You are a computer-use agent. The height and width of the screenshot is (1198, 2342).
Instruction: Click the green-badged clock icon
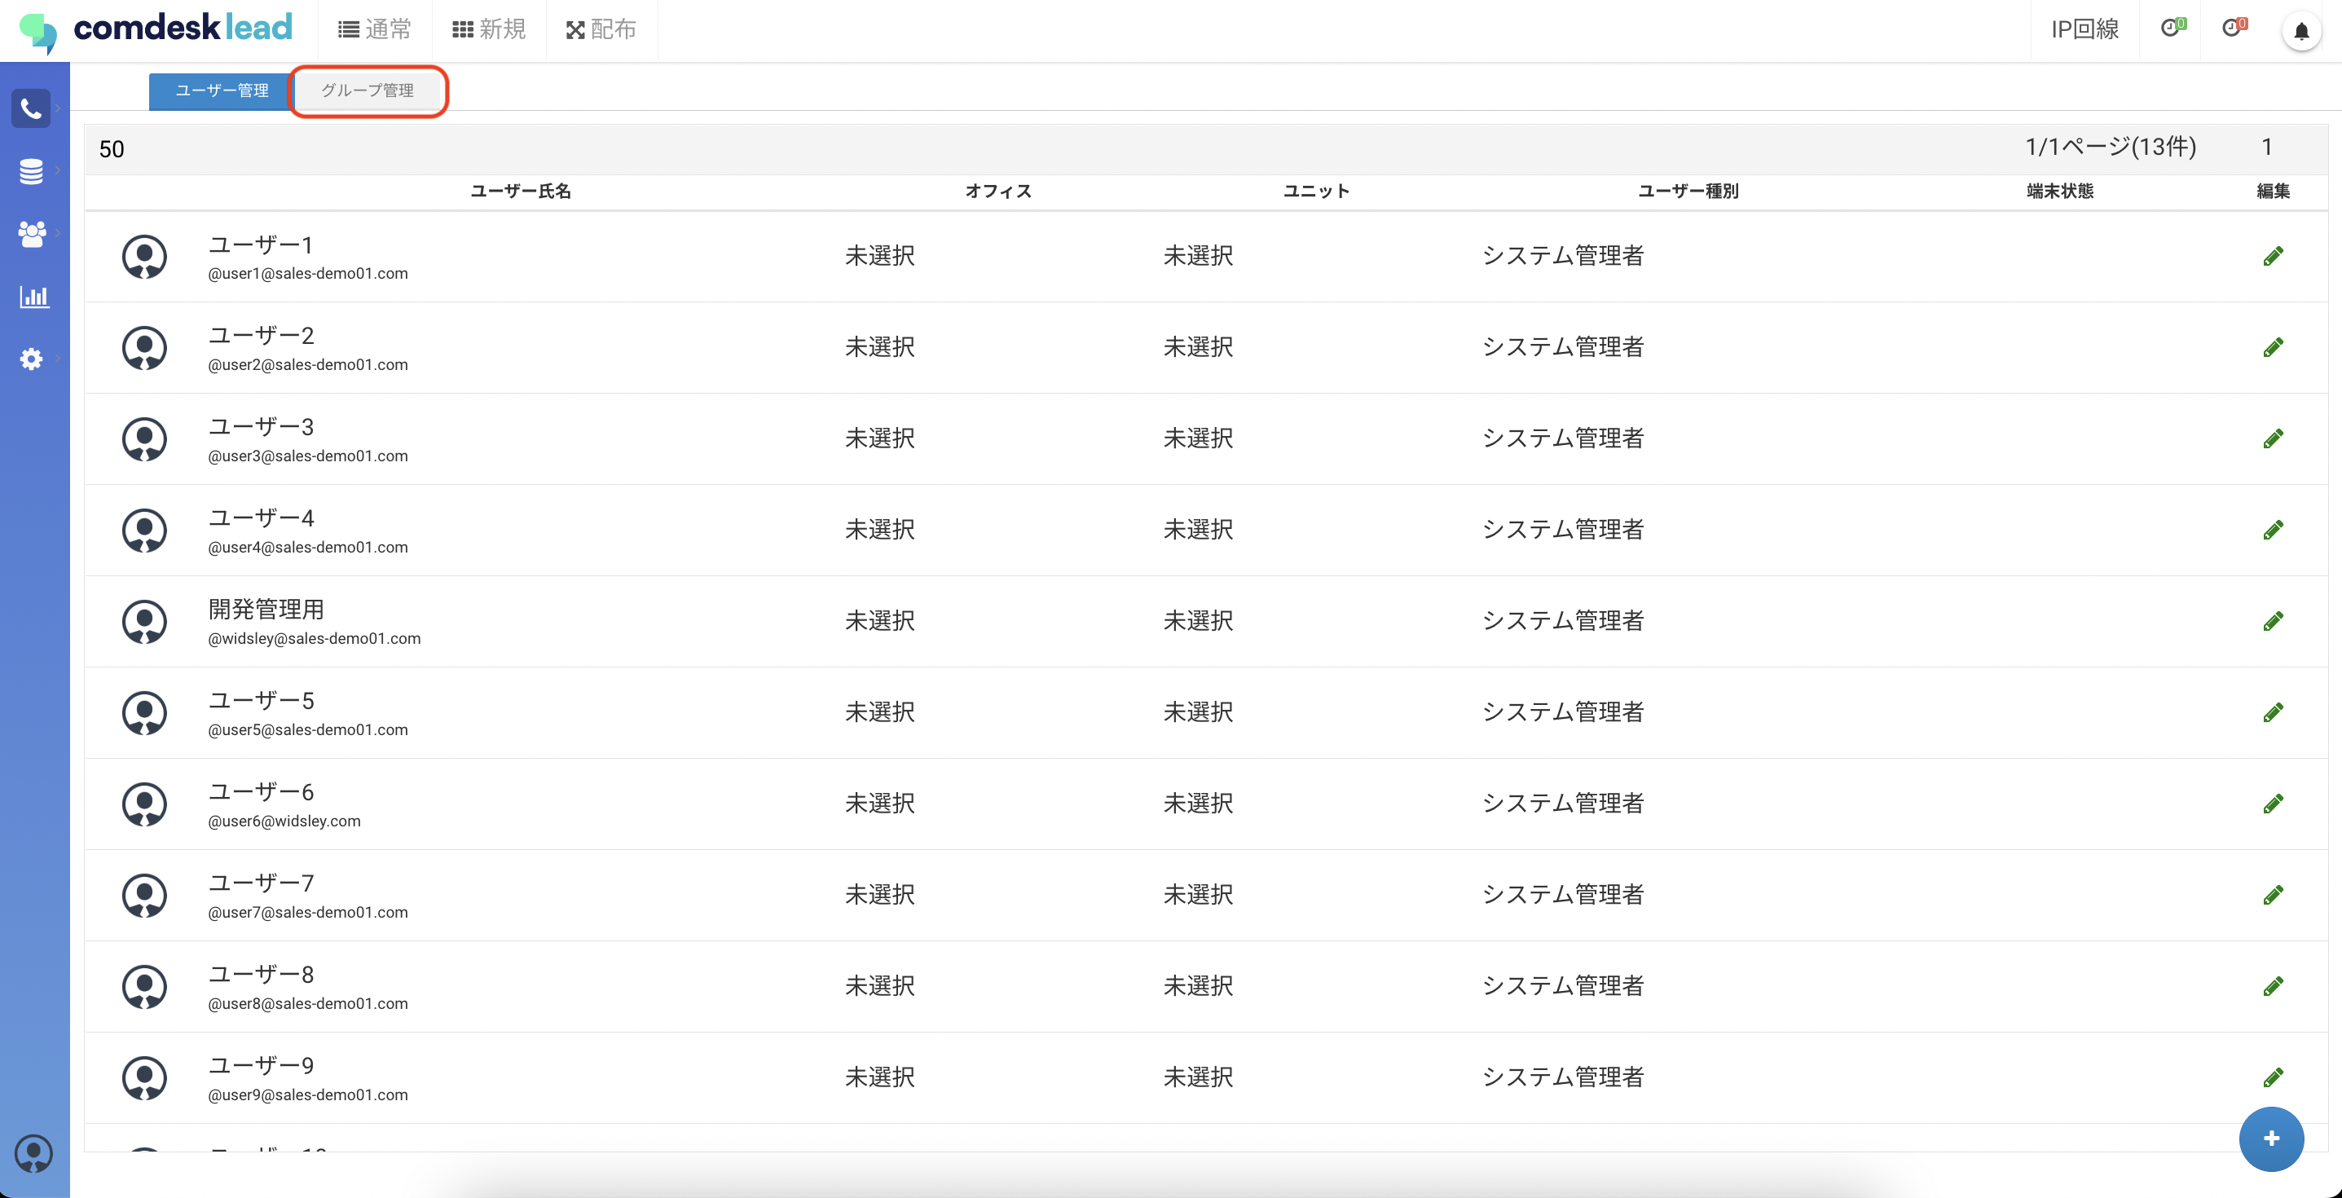[2171, 29]
